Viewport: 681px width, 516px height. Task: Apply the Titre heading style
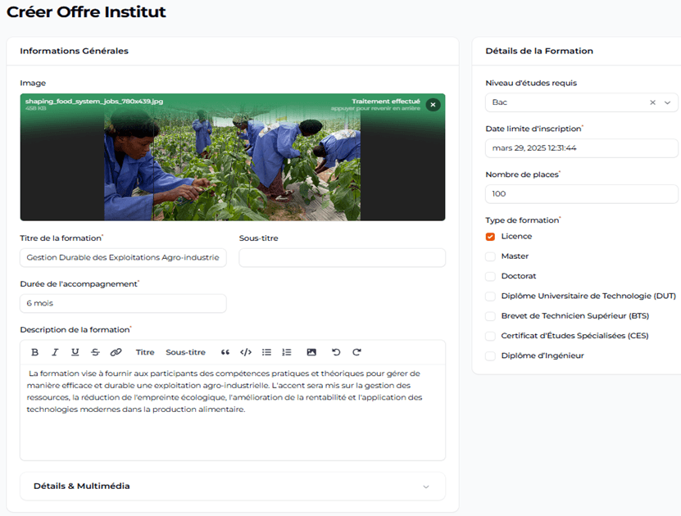tap(145, 352)
